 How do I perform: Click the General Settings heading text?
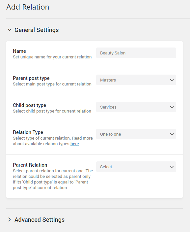tap(37, 30)
